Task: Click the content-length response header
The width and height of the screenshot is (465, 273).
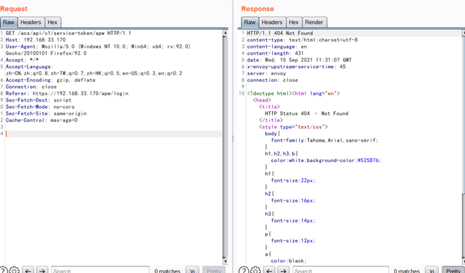Action: [275, 53]
